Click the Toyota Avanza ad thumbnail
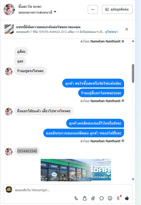 pyautogui.click(x=9, y=29)
